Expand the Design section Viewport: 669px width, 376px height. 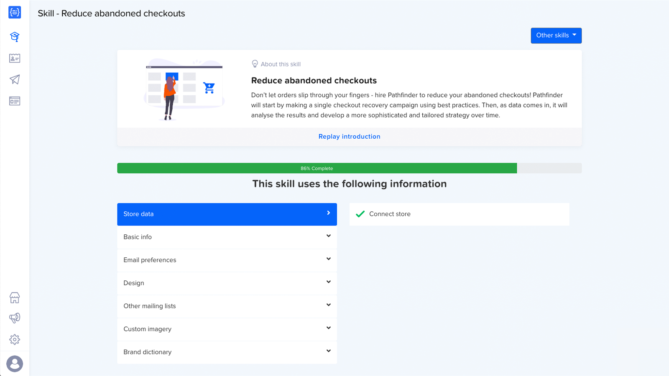point(227,283)
